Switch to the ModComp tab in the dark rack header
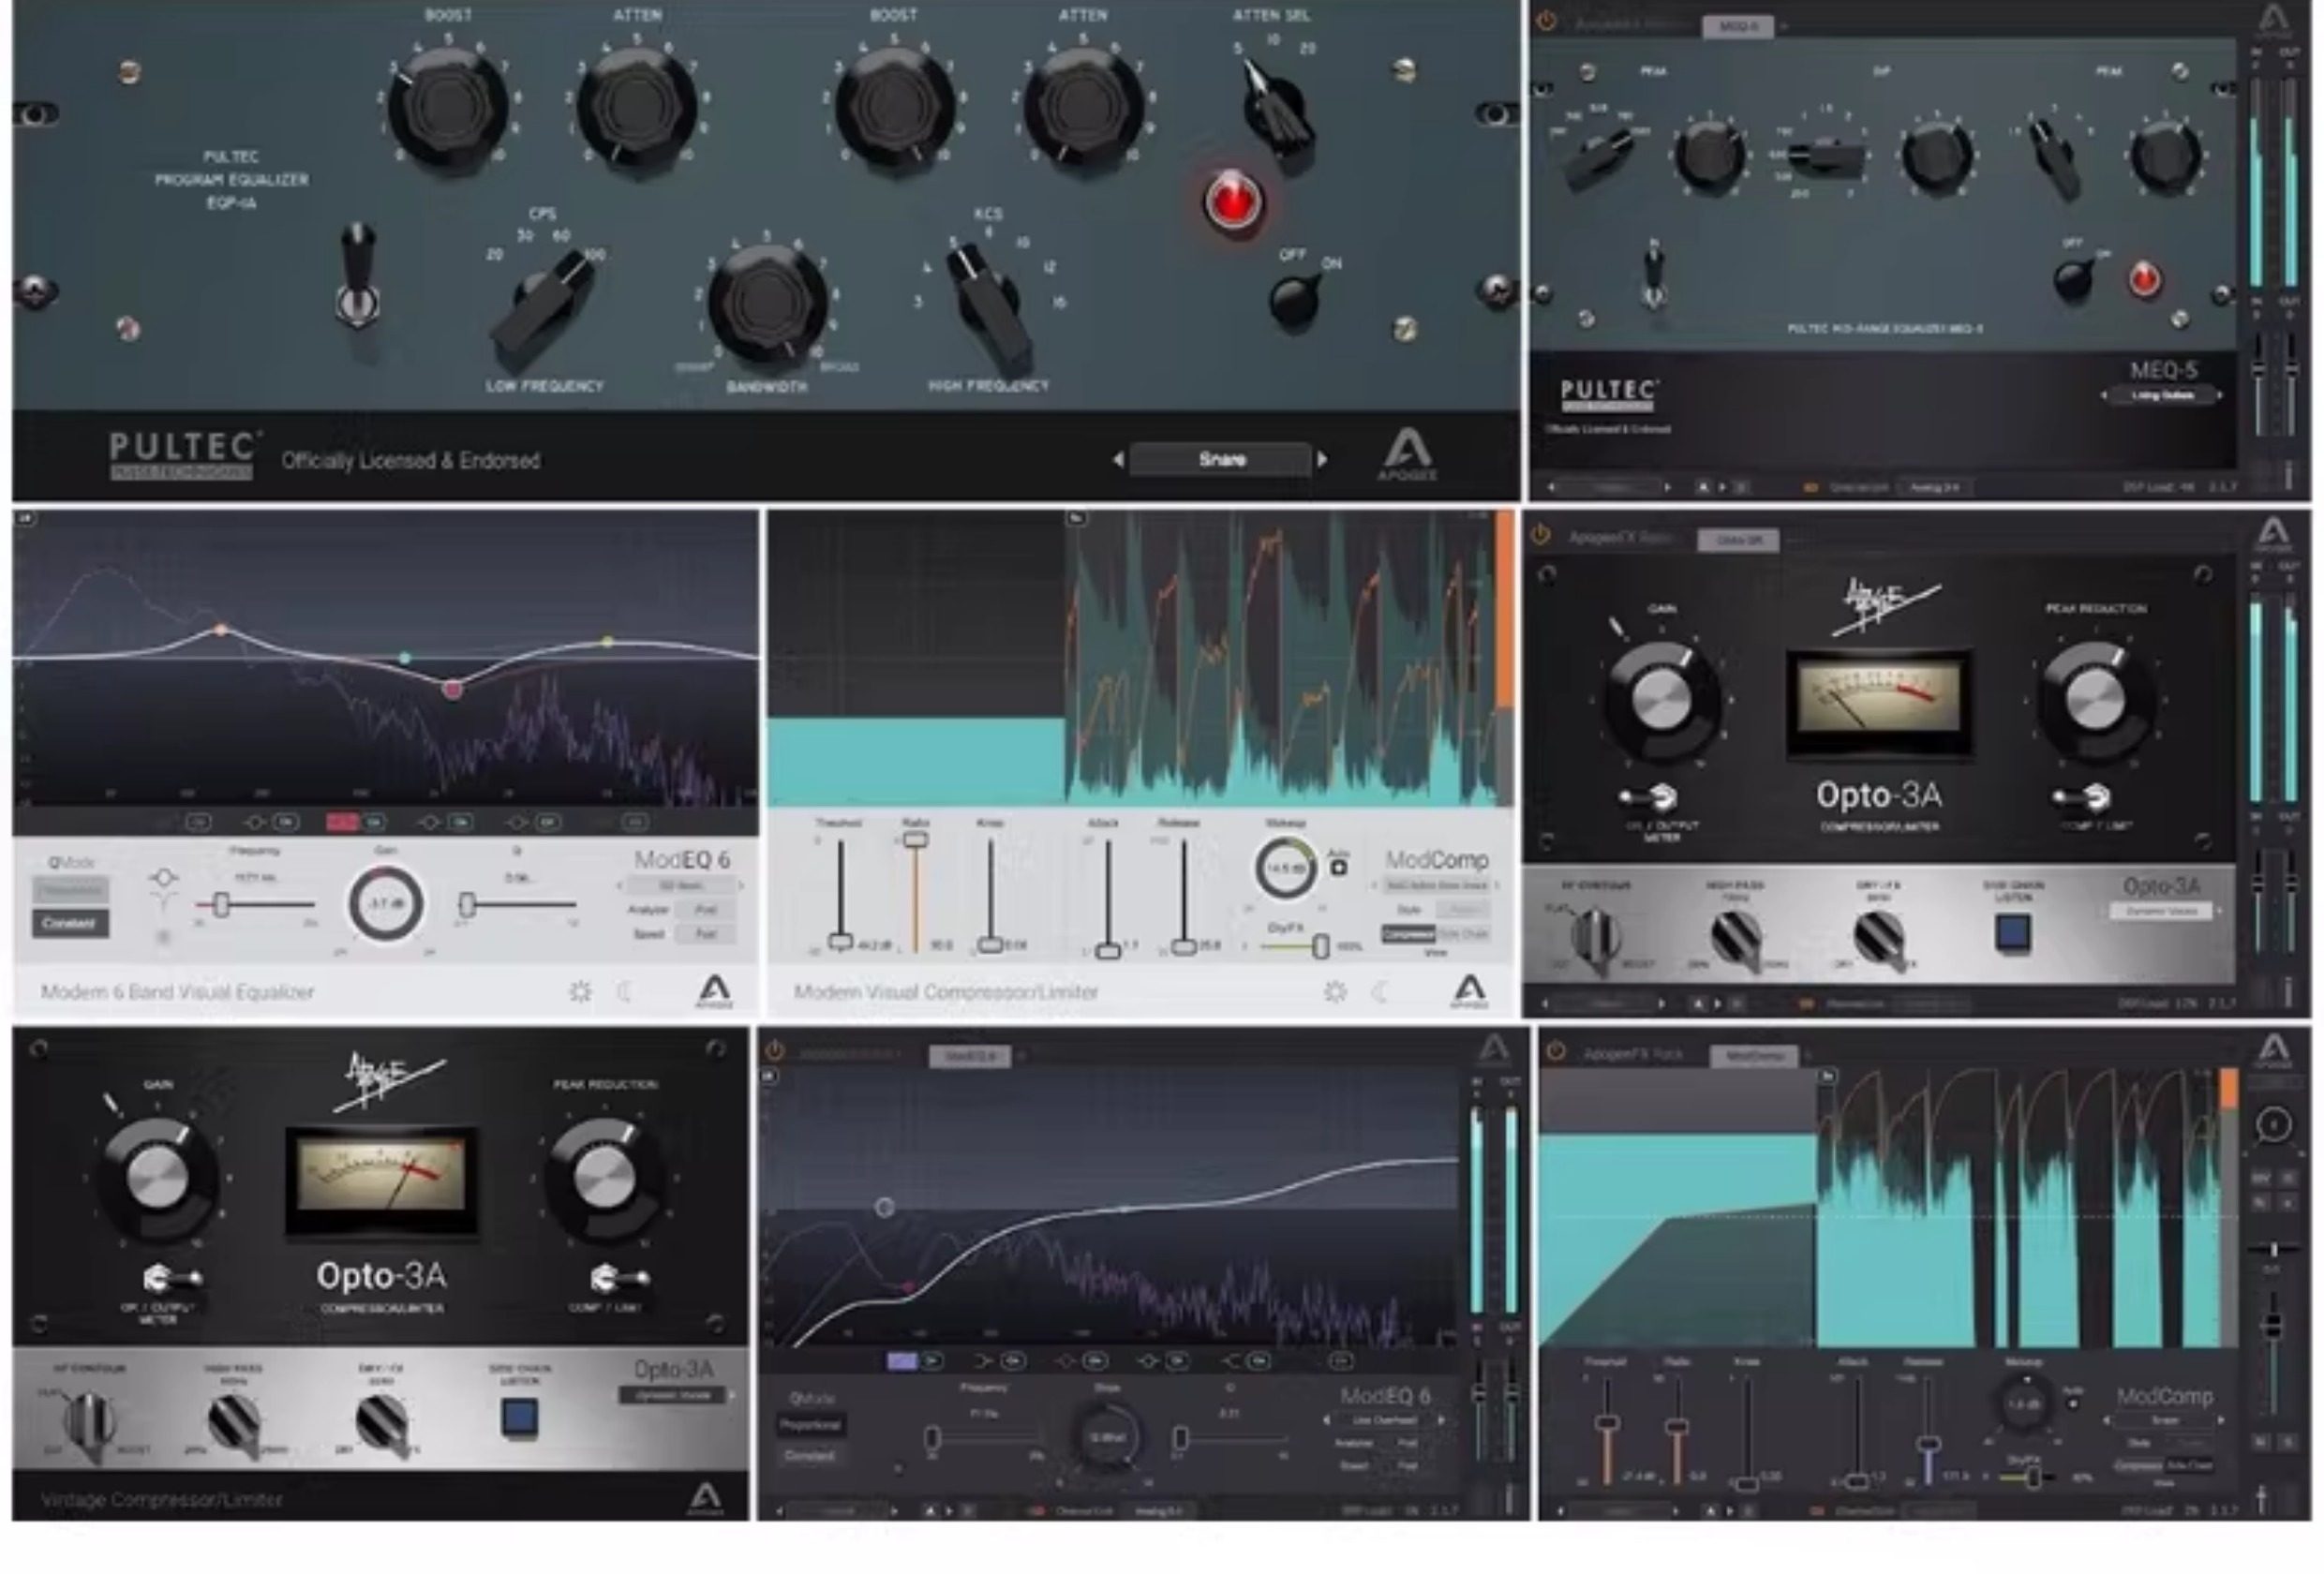Image resolution: width=2324 pixels, height=1574 pixels. [1754, 1056]
